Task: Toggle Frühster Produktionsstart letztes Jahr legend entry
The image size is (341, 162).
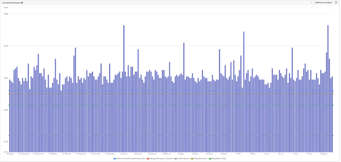Action: [x=130, y=159]
